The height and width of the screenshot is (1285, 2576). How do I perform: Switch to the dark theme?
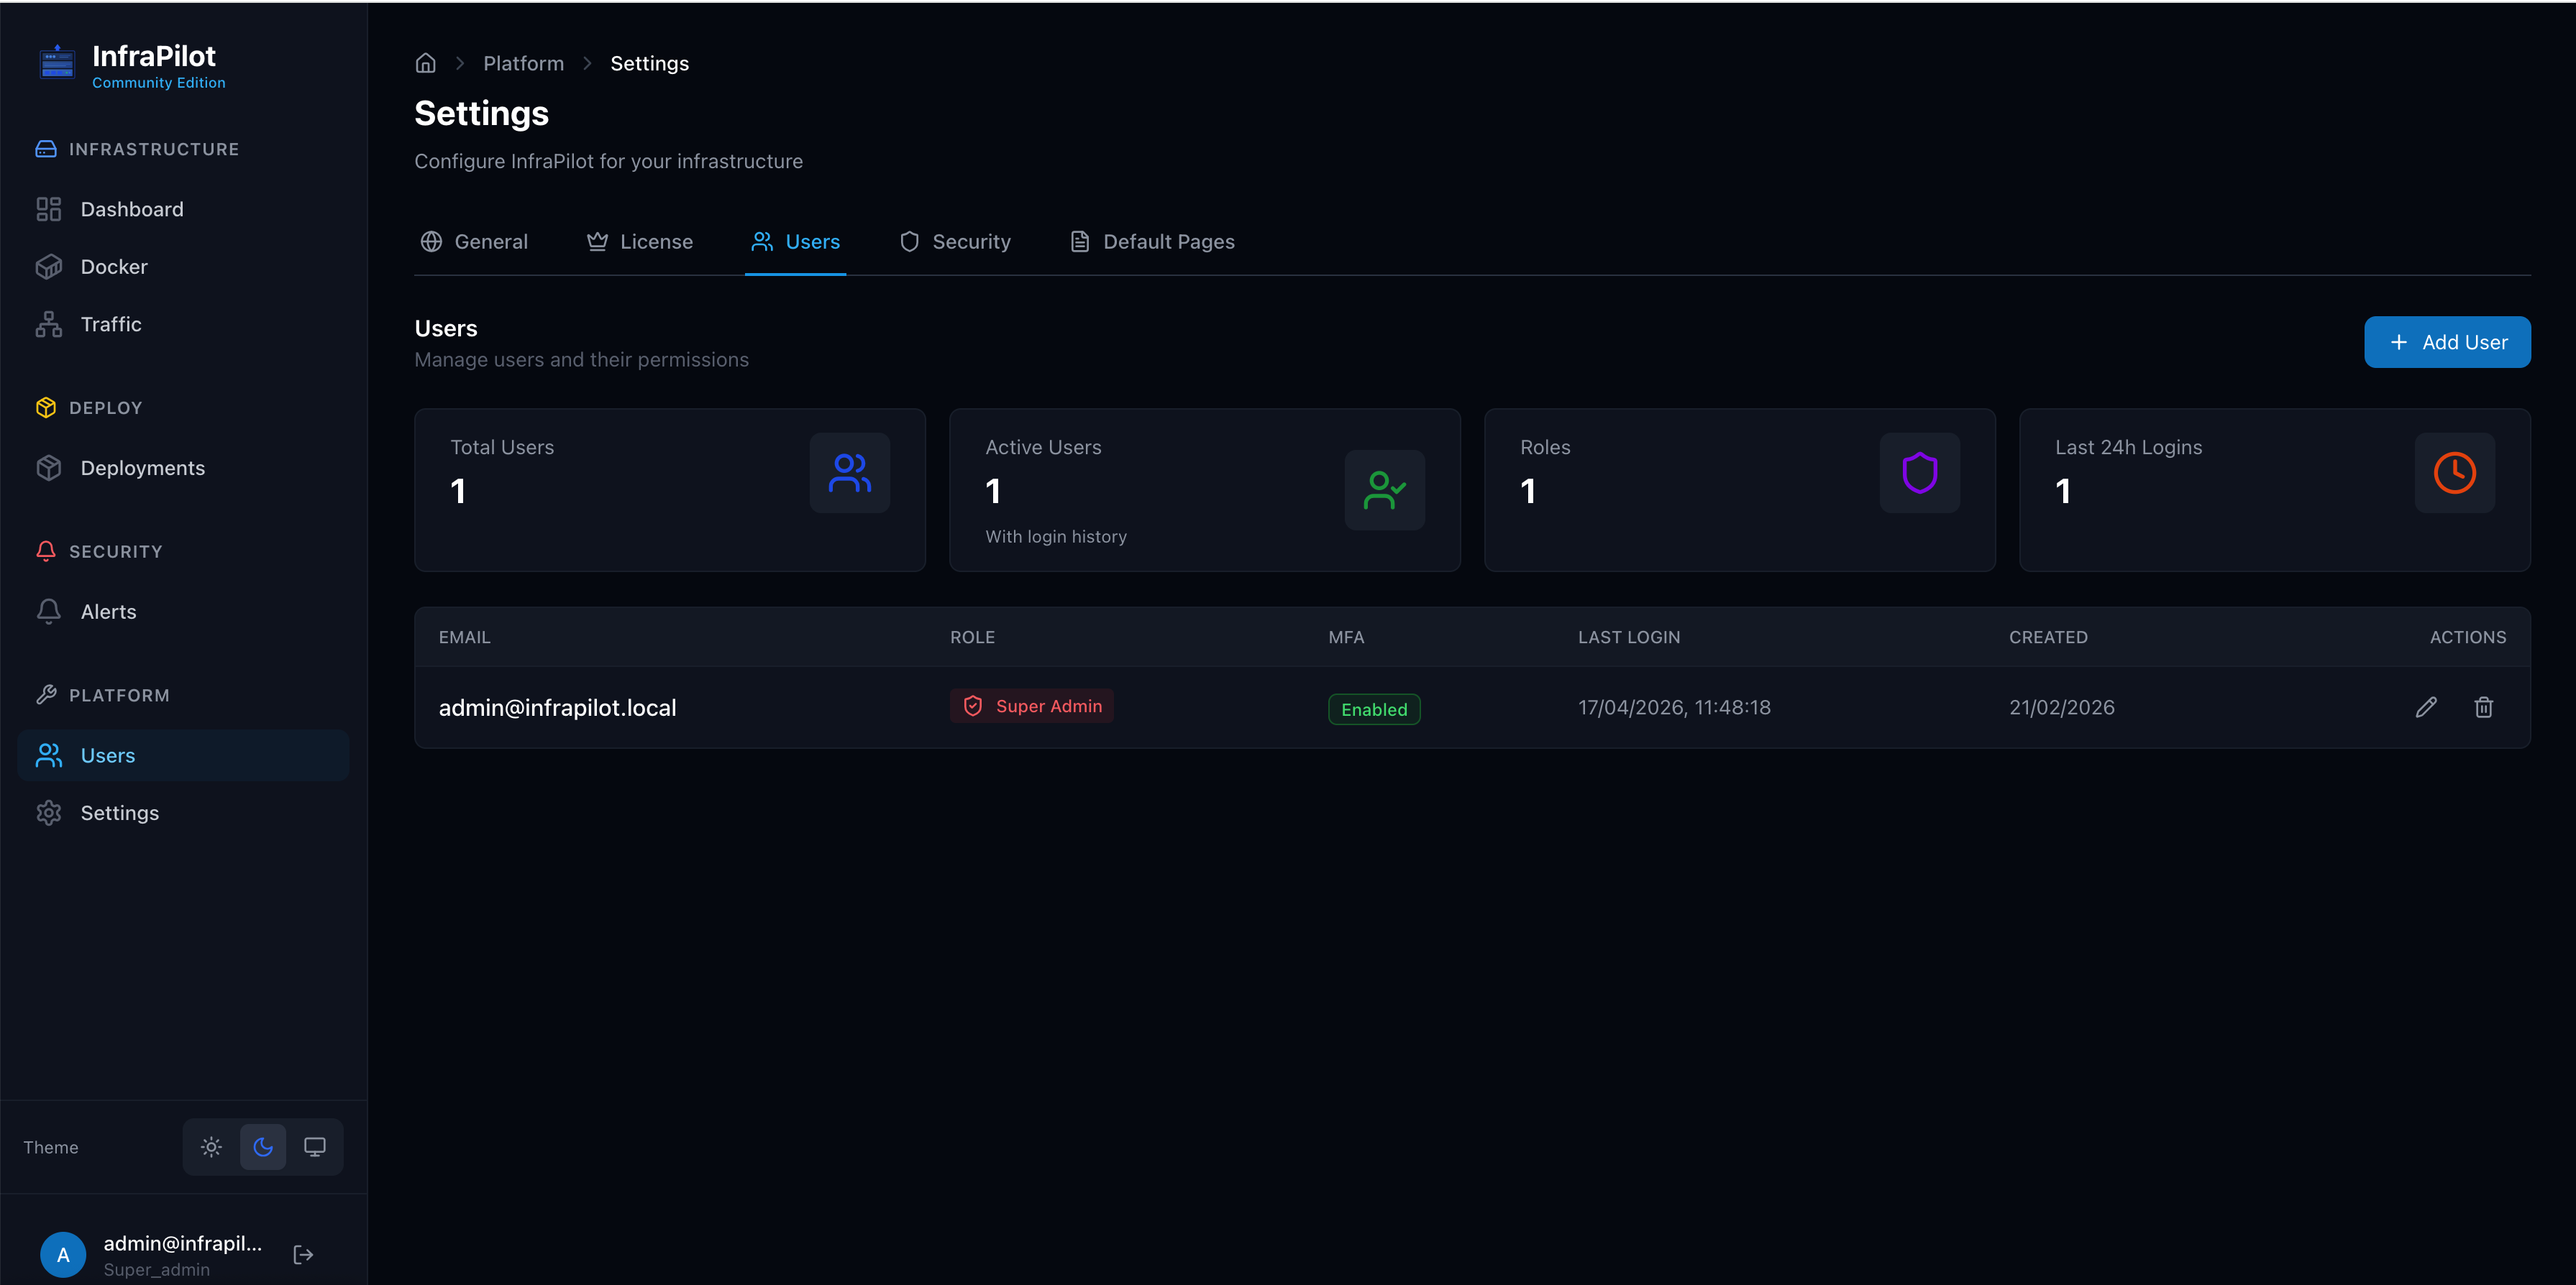[x=263, y=1147]
